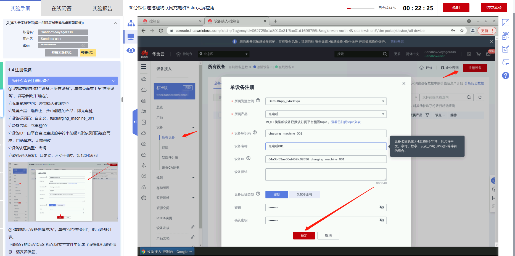The width and height of the screenshot is (515, 256).
Task: Click the saved-password key icon in address bar
Action: [453, 31]
